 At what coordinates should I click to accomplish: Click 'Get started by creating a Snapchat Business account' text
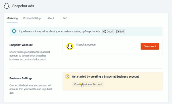click(x=105, y=76)
